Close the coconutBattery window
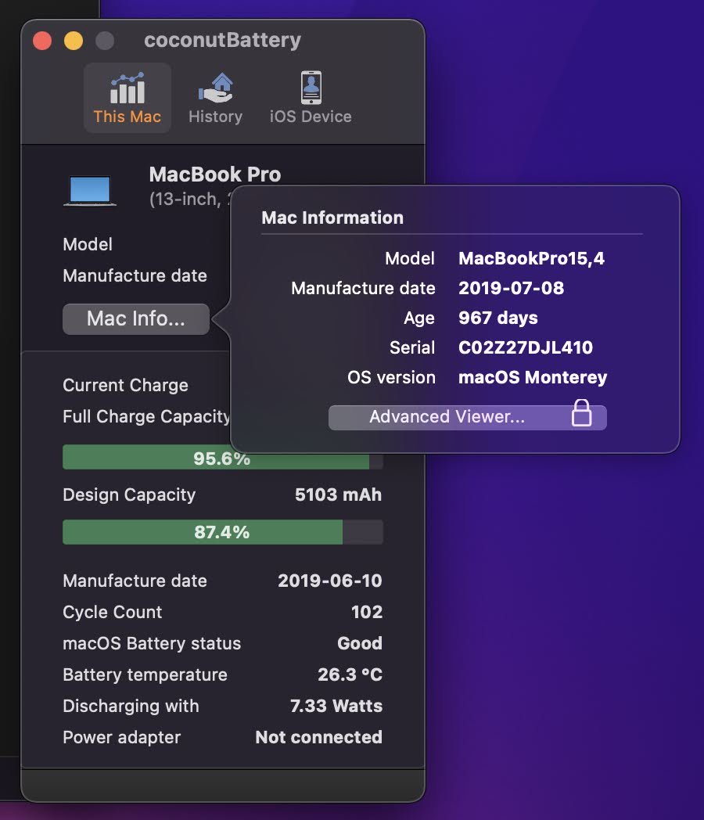Viewport: 704px width, 820px height. (41, 41)
